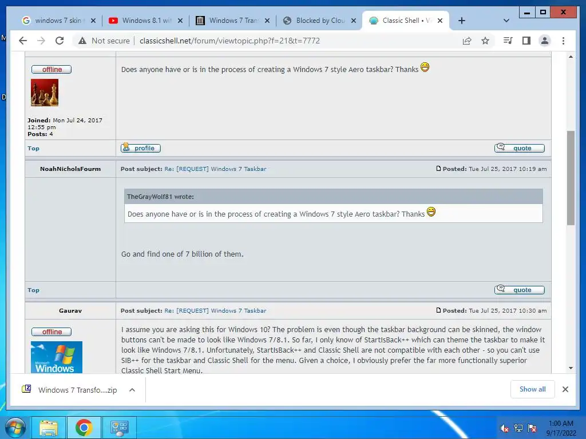Close the 'Blocked by Clou' tab
This screenshot has height=439, width=586.
pos(354,21)
